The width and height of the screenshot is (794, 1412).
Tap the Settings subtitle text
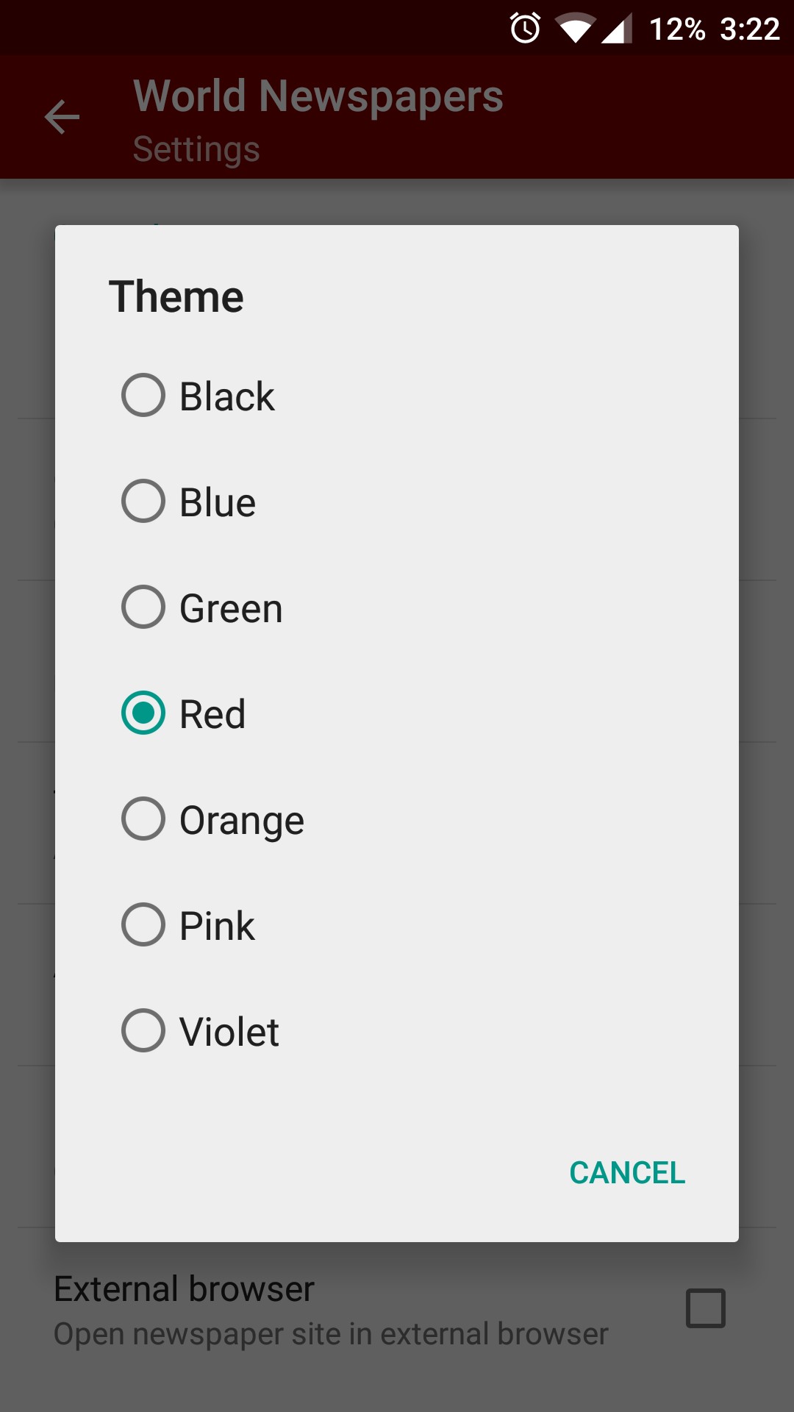(x=196, y=149)
